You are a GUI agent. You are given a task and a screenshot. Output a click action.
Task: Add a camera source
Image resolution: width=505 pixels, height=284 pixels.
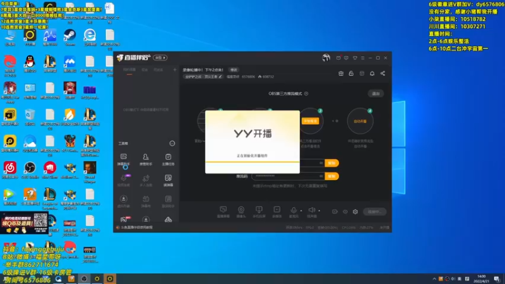click(241, 212)
